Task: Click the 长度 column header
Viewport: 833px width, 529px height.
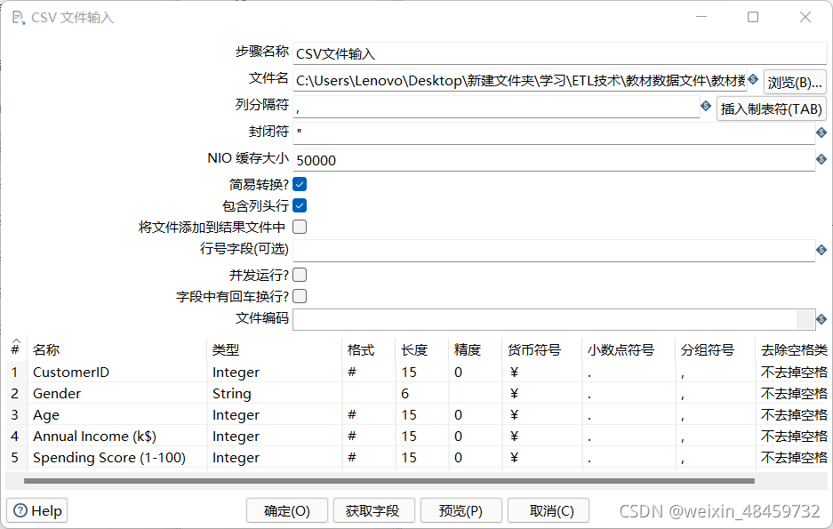Action: [x=422, y=350]
